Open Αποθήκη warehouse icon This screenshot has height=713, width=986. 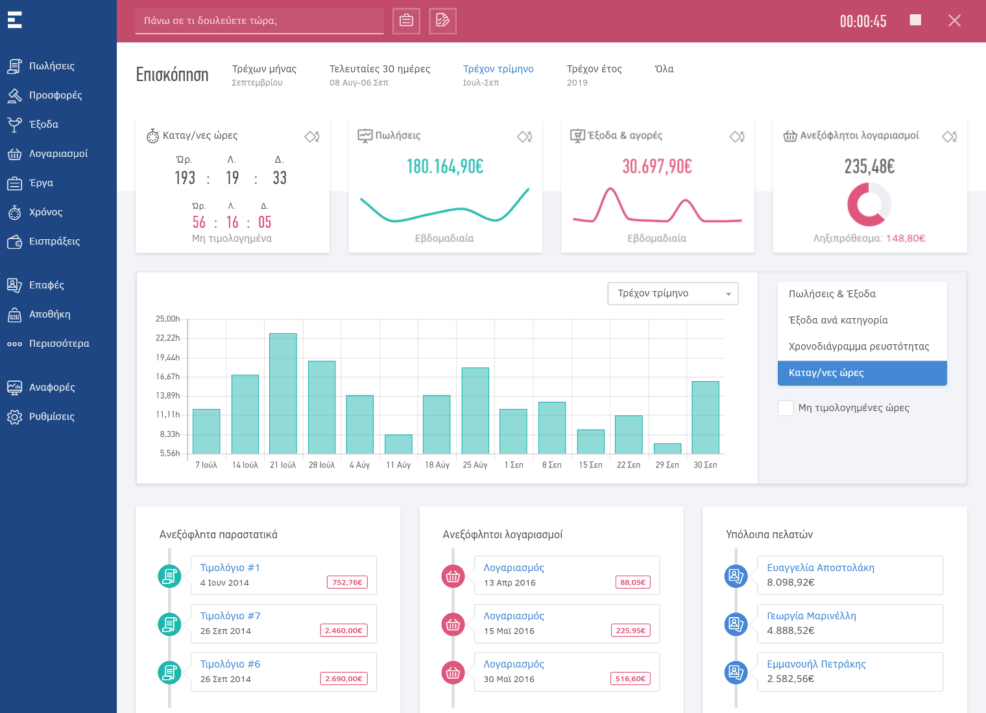click(14, 314)
